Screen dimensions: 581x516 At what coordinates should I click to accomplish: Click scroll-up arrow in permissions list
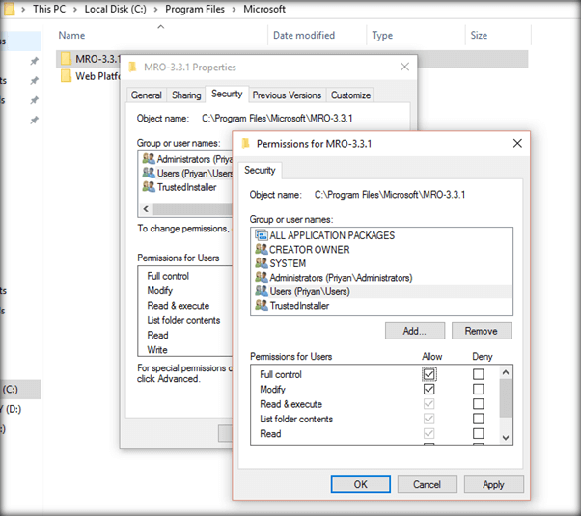pos(506,372)
